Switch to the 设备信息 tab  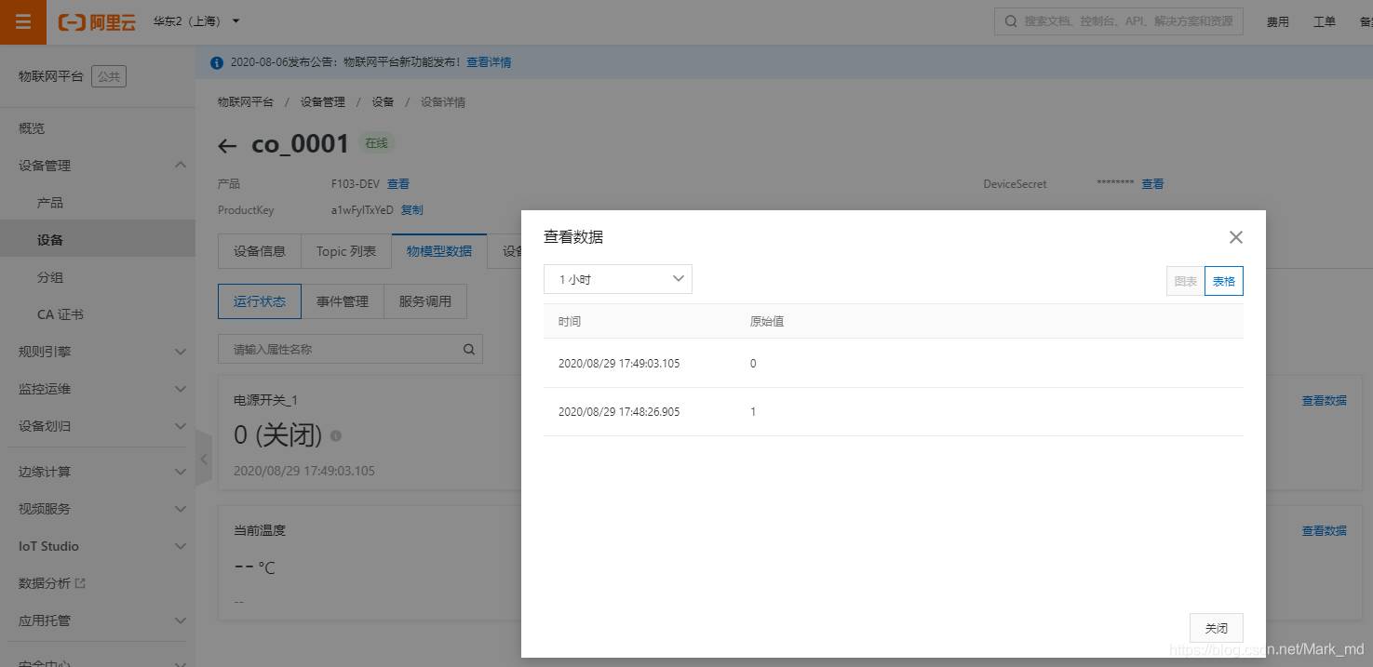tap(260, 251)
